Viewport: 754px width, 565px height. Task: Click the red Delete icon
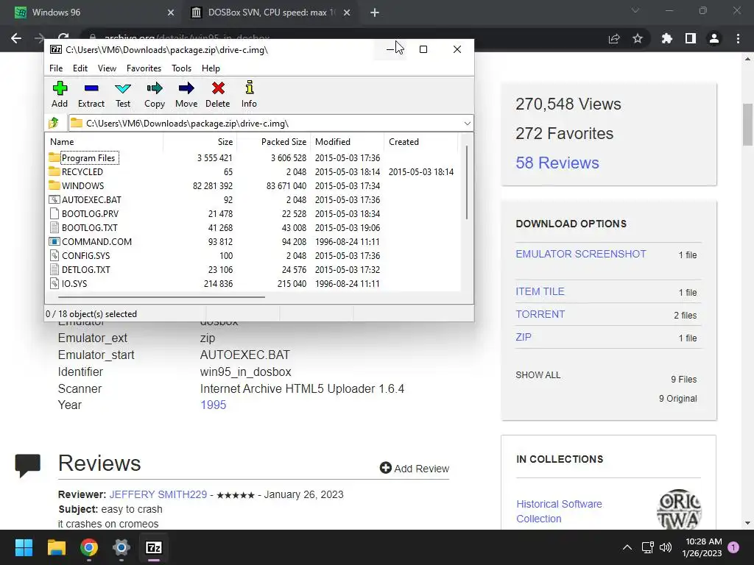218,88
